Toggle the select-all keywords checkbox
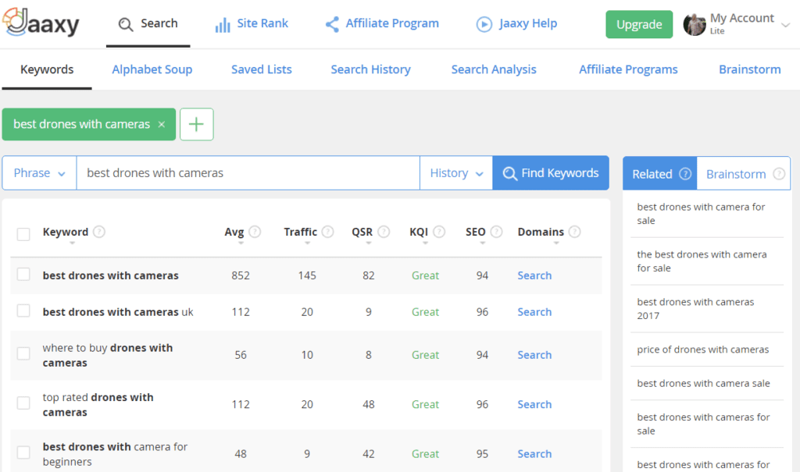This screenshot has height=472, width=800. (x=23, y=234)
